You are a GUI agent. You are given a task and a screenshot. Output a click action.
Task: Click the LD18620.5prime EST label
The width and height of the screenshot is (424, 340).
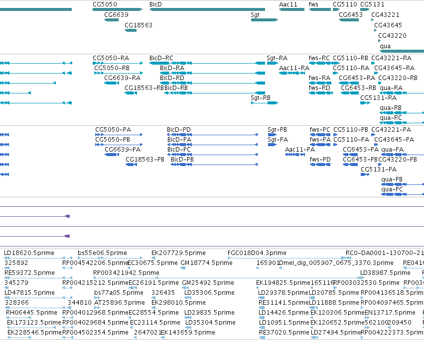pyautogui.click(x=29, y=253)
